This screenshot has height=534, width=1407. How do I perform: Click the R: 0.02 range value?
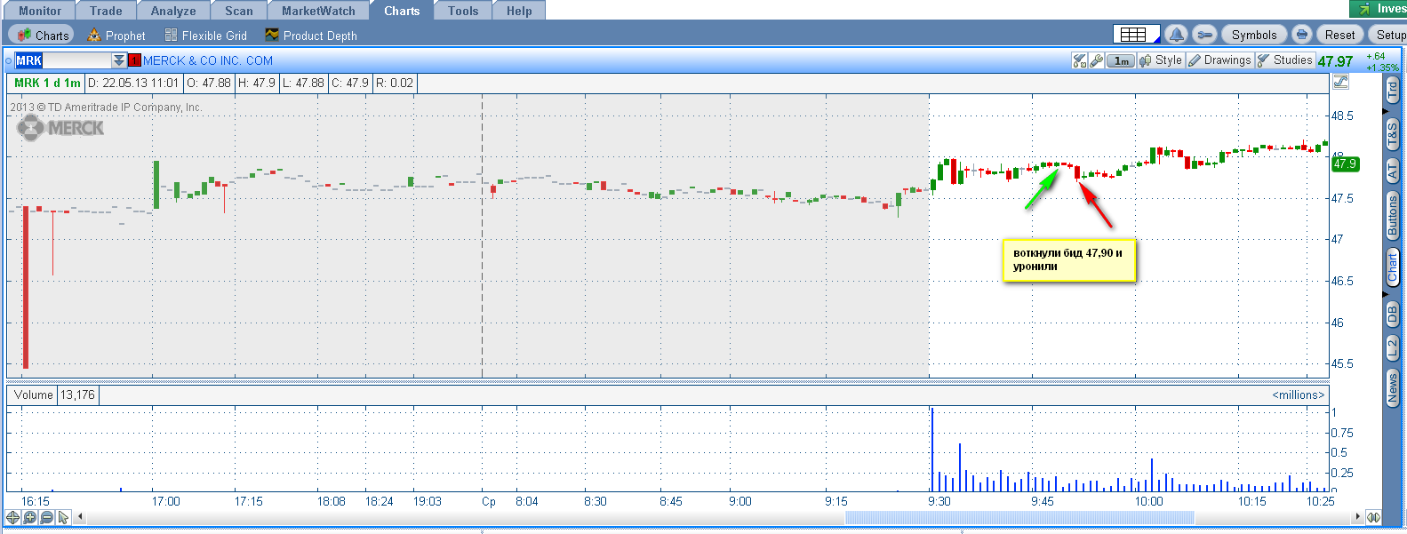(395, 83)
